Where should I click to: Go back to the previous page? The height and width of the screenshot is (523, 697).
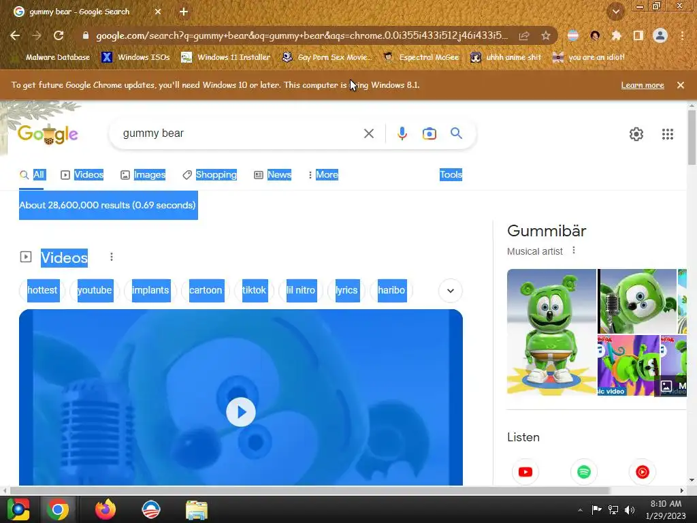15,35
